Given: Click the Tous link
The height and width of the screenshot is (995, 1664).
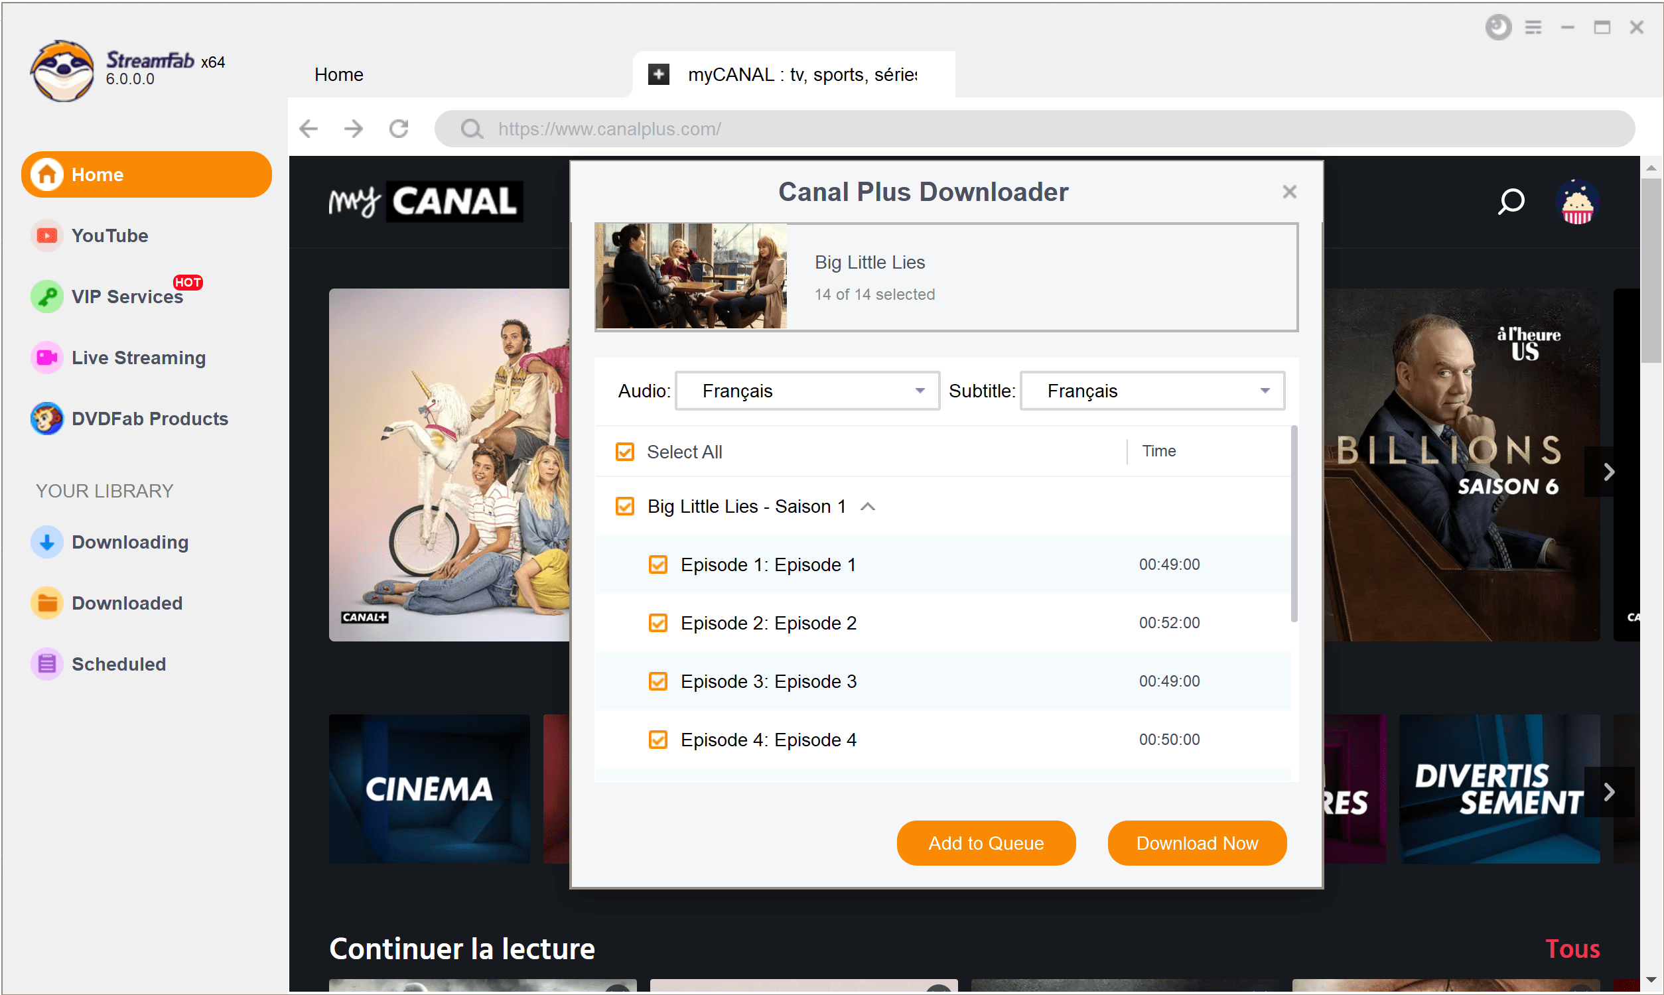Looking at the screenshot, I should coord(1572,948).
